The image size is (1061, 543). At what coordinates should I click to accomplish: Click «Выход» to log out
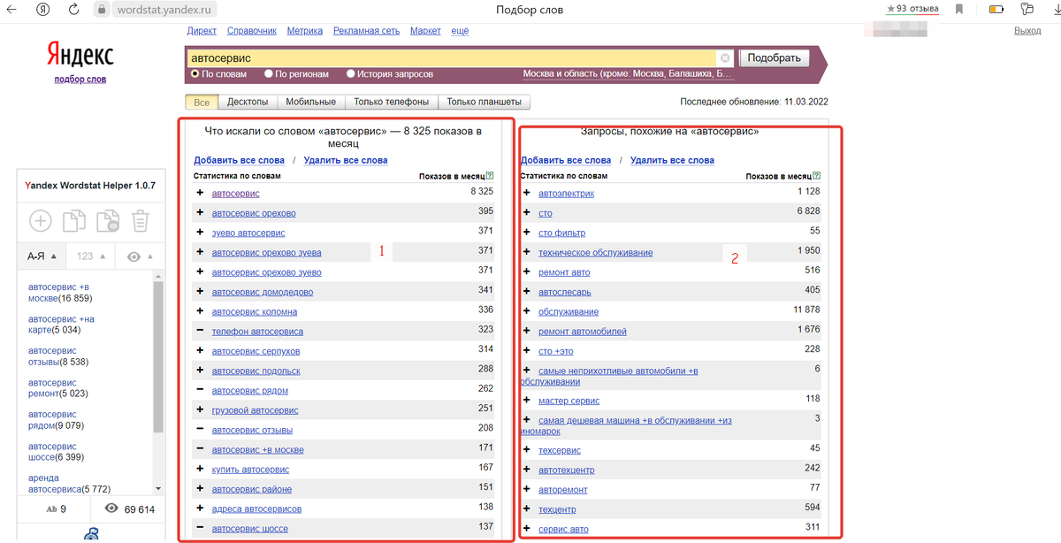1027,31
